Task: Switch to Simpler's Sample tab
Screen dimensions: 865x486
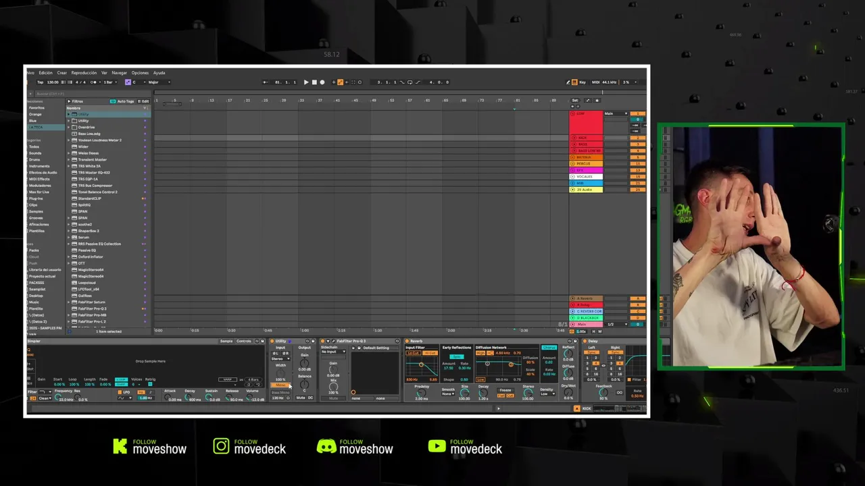Action: [226, 341]
